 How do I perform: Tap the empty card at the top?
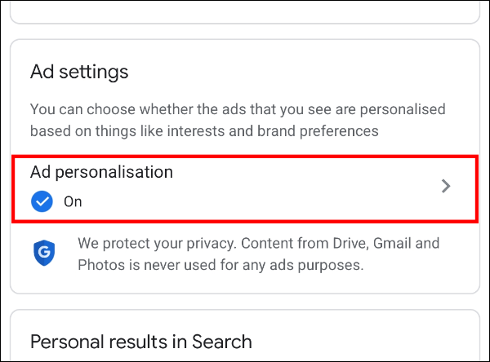[245, 11]
